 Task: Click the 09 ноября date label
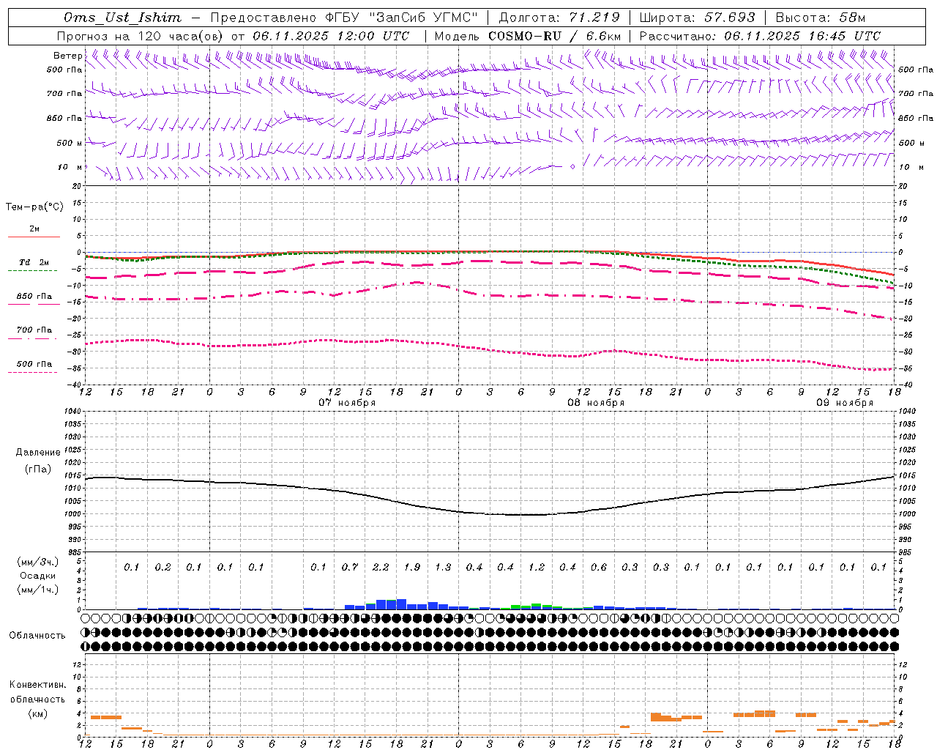845,403
